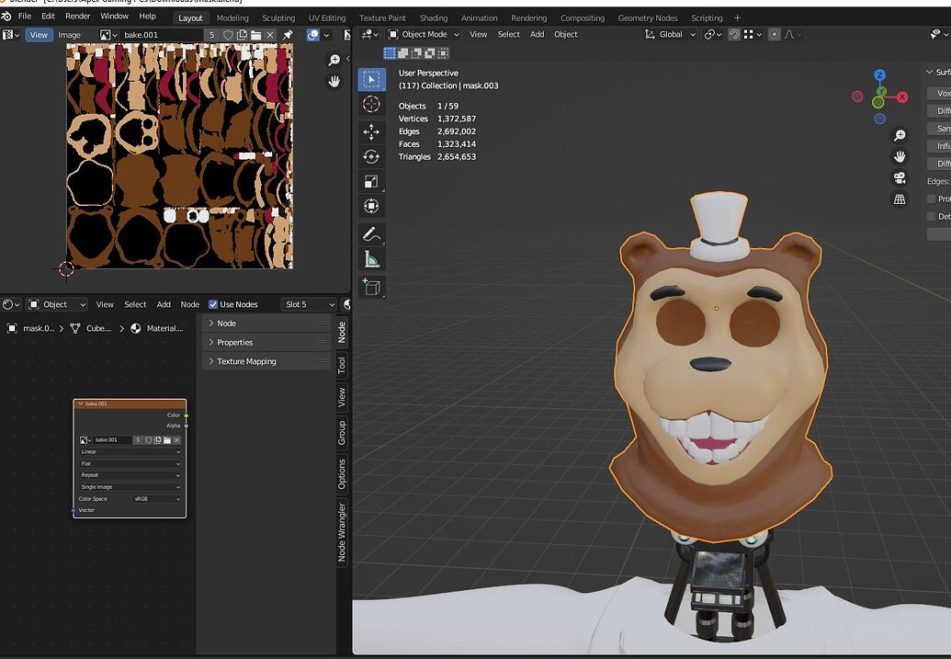
Task: Toggle snapping magnet in viewport header
Action: click(x=734, y=35)
